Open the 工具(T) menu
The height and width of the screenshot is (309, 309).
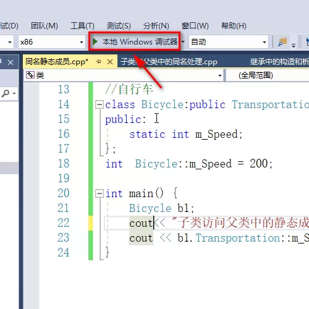tap(82, 26)
